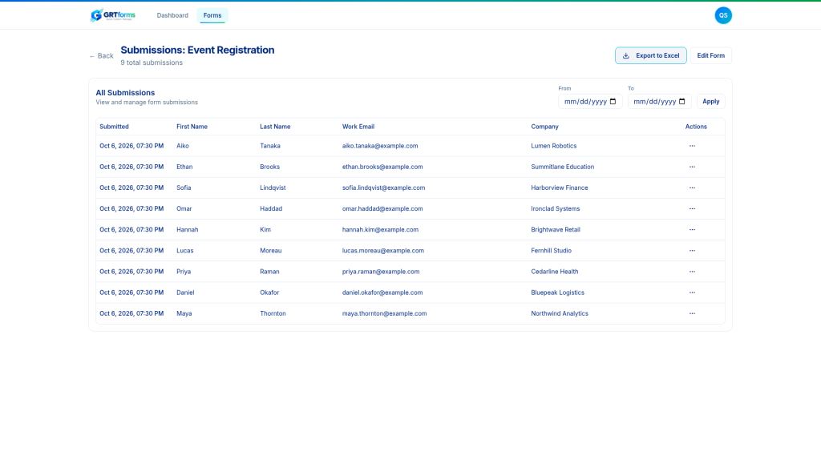Viewport: 821px width, 476px height.
Task: Apply the date filter
Action: [x=710, y=102]
